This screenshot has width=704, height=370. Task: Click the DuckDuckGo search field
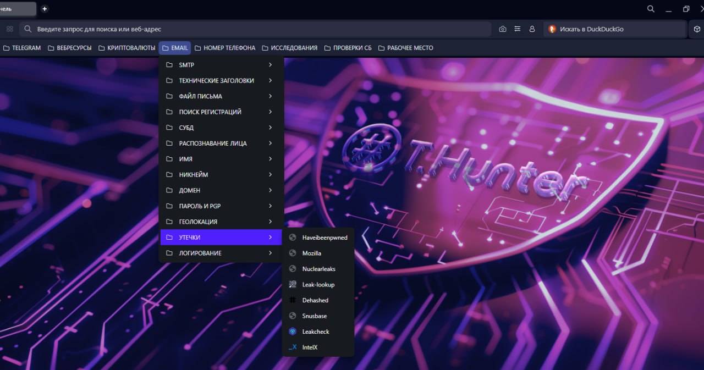(x=616, y=29)
